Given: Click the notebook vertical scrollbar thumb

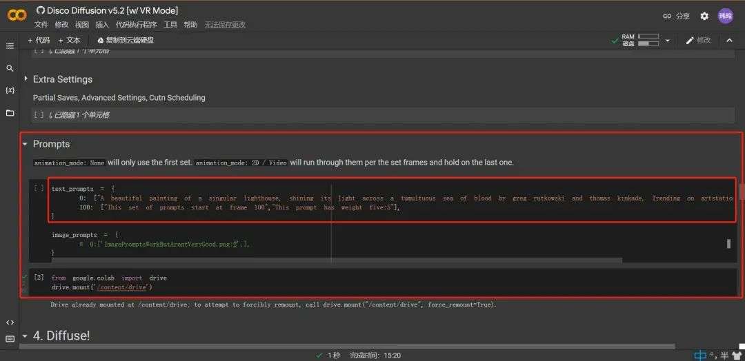Looking at the screenshot, I should click(742, 191).
